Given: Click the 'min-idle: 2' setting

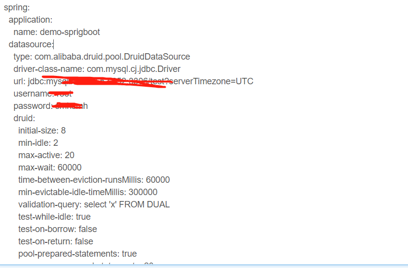Looking at the screenshot, I should [38, 143].
